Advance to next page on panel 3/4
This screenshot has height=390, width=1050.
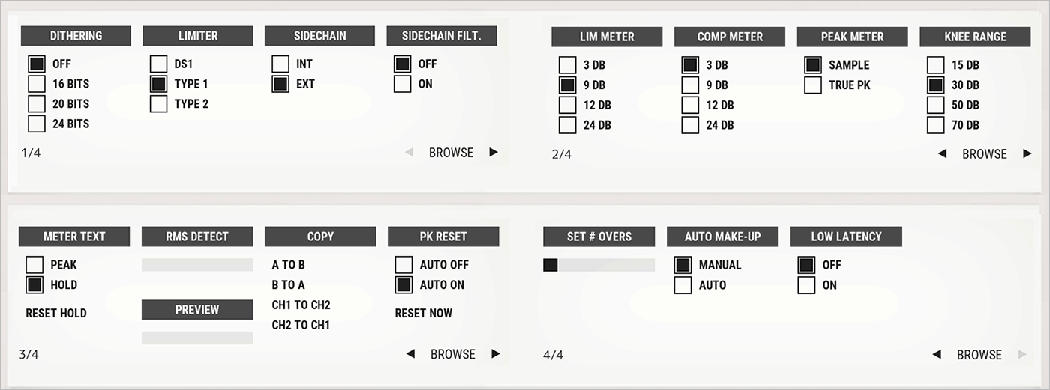click(495, 354)
